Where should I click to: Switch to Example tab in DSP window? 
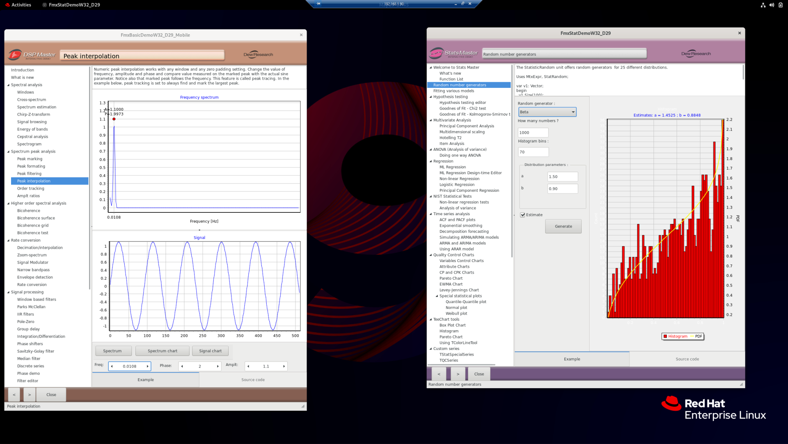point(146,380)
